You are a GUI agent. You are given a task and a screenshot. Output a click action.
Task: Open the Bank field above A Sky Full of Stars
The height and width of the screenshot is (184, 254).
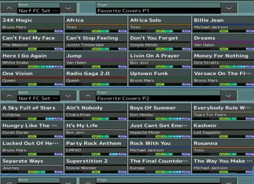click(x=39, y=96)
